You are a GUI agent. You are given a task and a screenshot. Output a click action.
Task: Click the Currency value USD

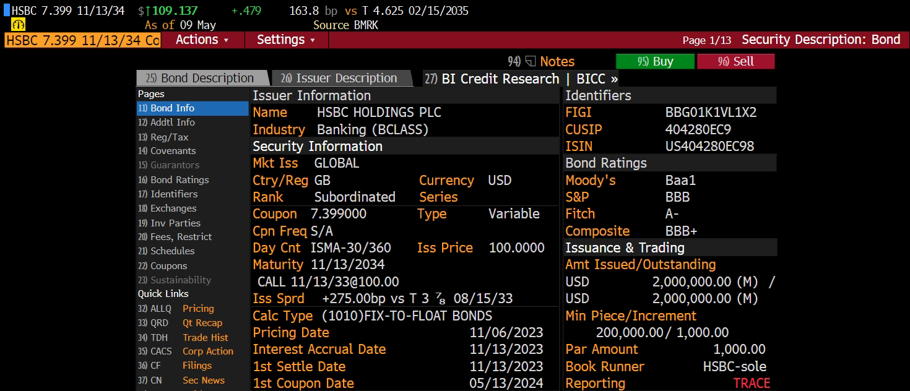[x=500, y=181]
